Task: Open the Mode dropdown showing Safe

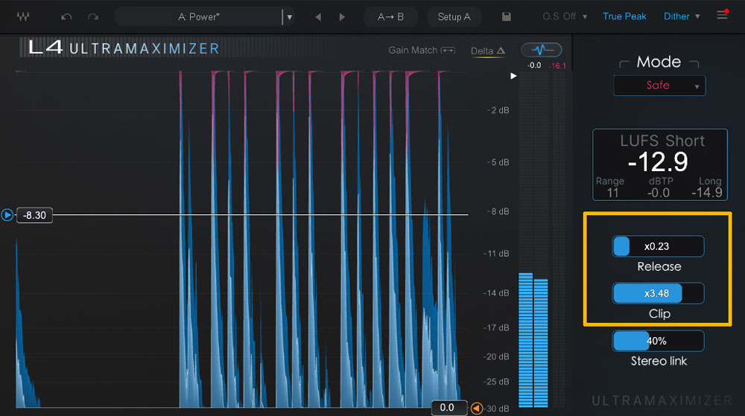Action: (x=659, y=86)
